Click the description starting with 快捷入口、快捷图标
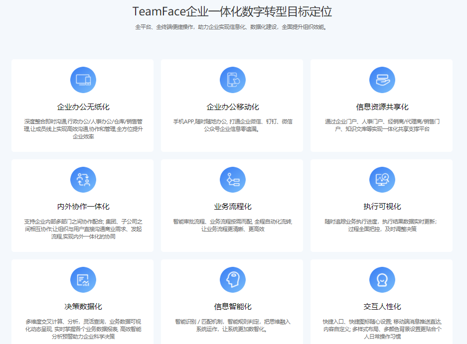 [382, 329]
